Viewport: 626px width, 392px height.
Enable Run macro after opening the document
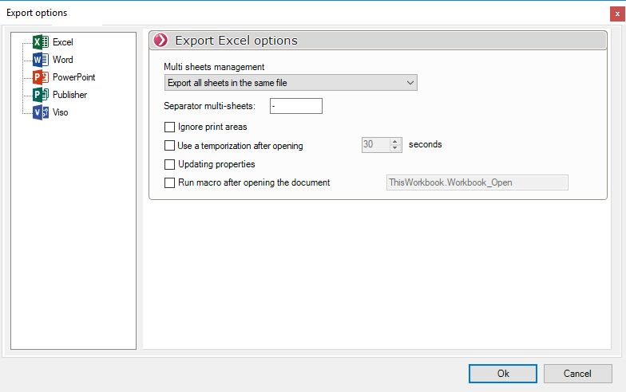tap(169, 182)
